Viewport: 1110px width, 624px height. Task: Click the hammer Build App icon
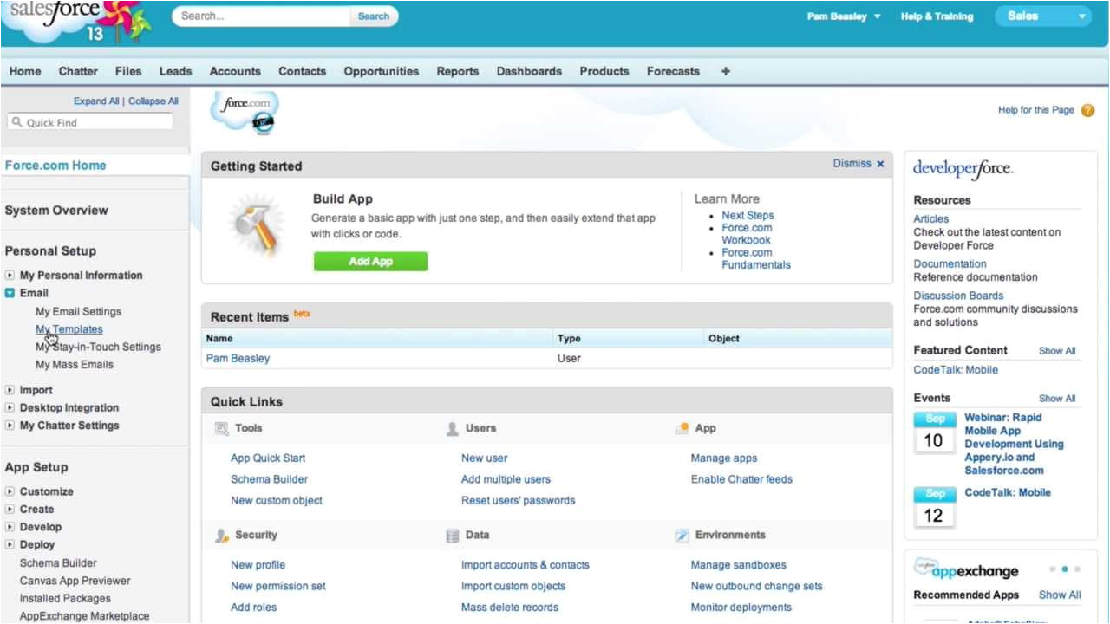(x=256, y=228)
